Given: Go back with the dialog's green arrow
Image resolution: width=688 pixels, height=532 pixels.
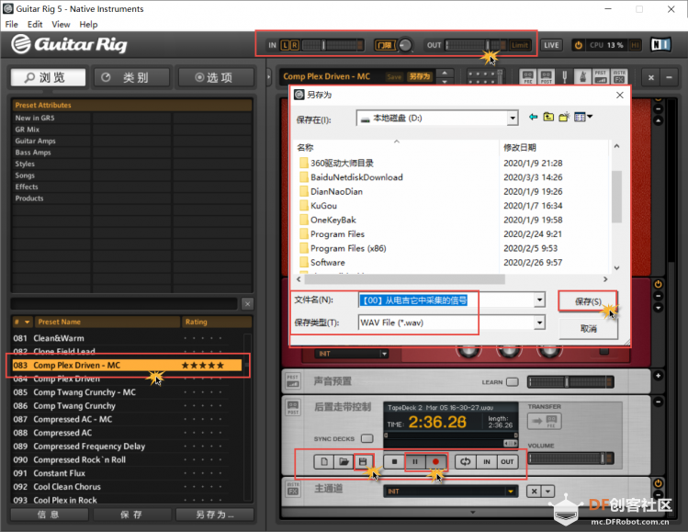Looking at the screenshot, I should tap(533, 117).
